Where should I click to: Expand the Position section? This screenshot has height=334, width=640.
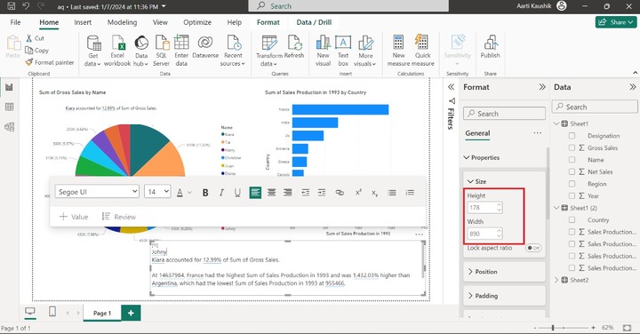(505, 272)
